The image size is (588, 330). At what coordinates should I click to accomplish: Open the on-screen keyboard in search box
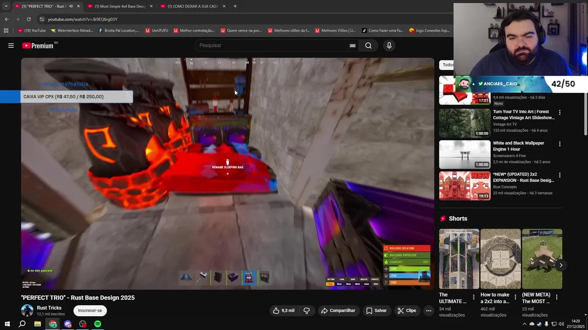[x=352, y=45]
